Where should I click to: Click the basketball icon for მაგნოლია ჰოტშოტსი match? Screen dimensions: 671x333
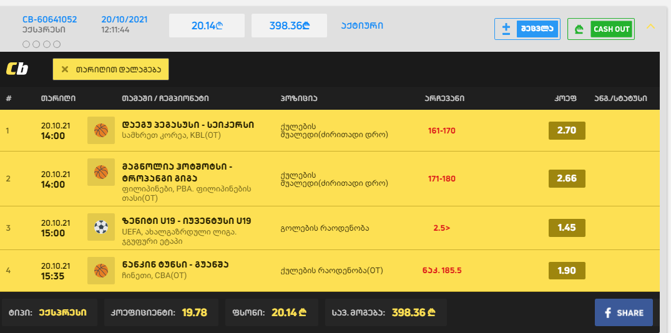(101, 172)
